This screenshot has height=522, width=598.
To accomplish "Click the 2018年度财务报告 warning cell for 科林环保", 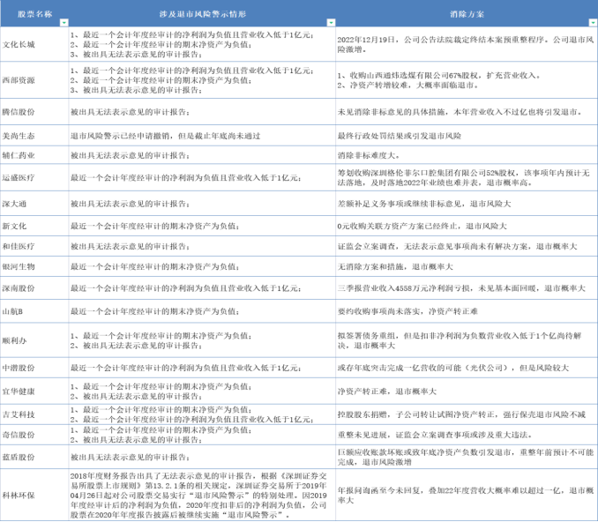I will [x=202, y=495].
